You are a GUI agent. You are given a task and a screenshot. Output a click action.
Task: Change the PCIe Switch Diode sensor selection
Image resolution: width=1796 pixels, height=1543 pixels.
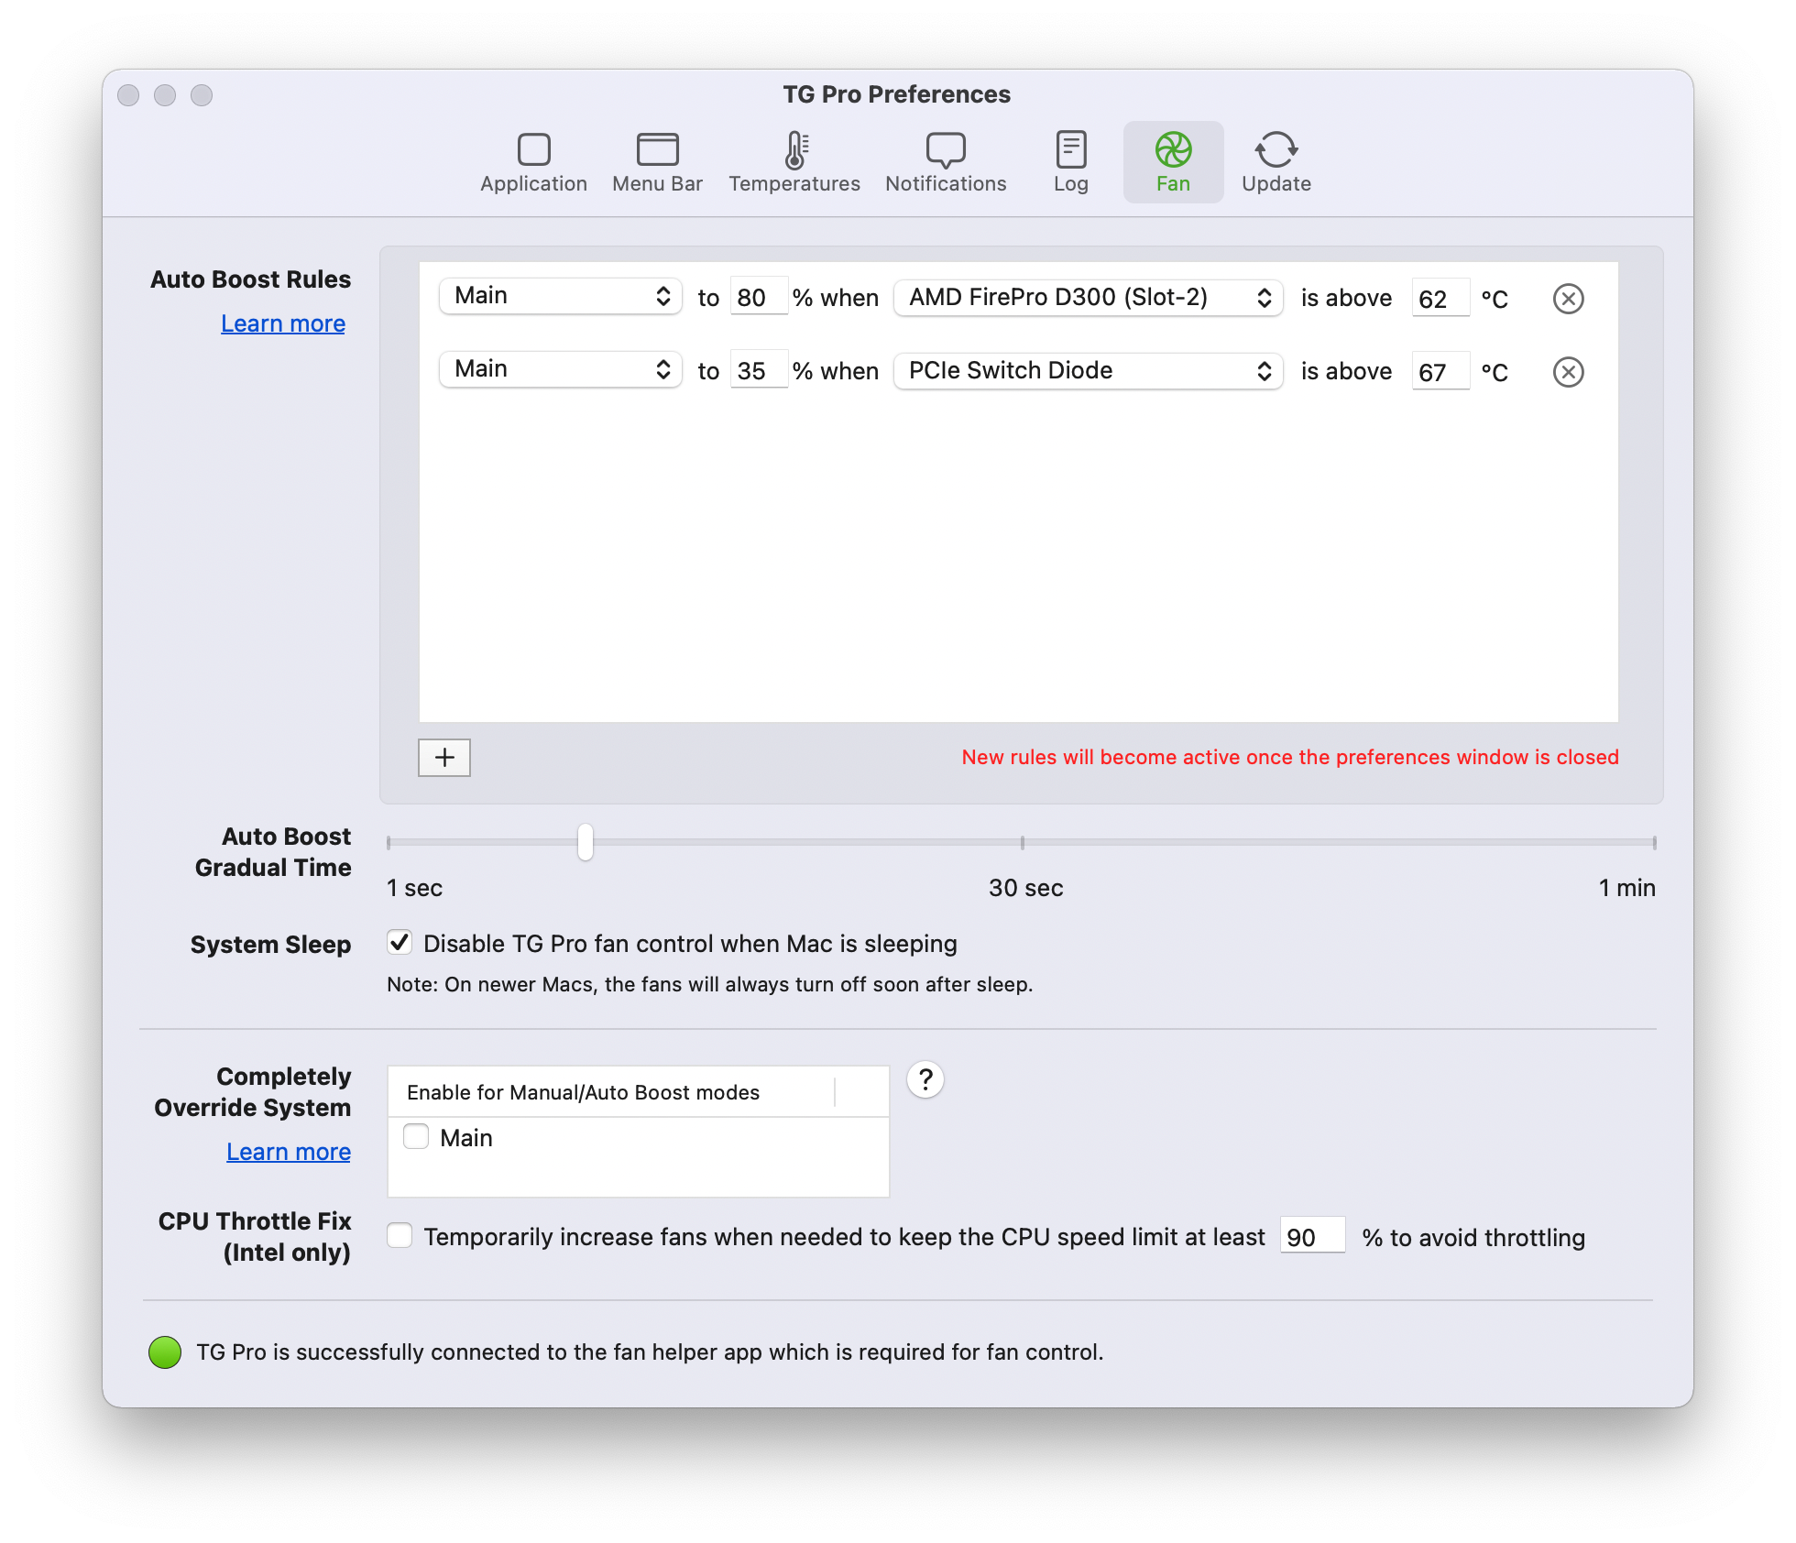pos(1087,370)
